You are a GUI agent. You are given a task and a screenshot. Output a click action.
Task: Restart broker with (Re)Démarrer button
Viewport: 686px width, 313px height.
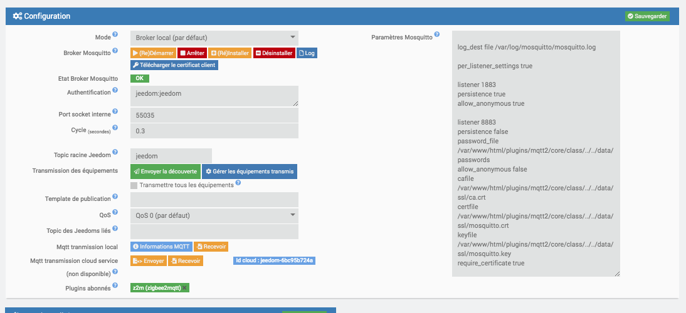pyautogui.click(x=153, y=53)
